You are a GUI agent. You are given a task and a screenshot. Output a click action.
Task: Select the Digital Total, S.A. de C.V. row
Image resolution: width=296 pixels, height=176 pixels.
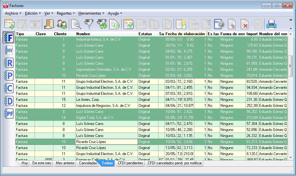tap(151, 118)
